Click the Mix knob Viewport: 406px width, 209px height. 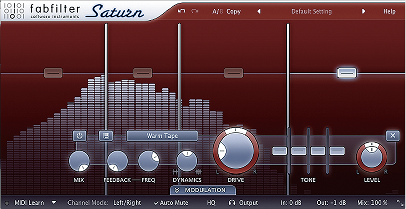coord(79,161)
